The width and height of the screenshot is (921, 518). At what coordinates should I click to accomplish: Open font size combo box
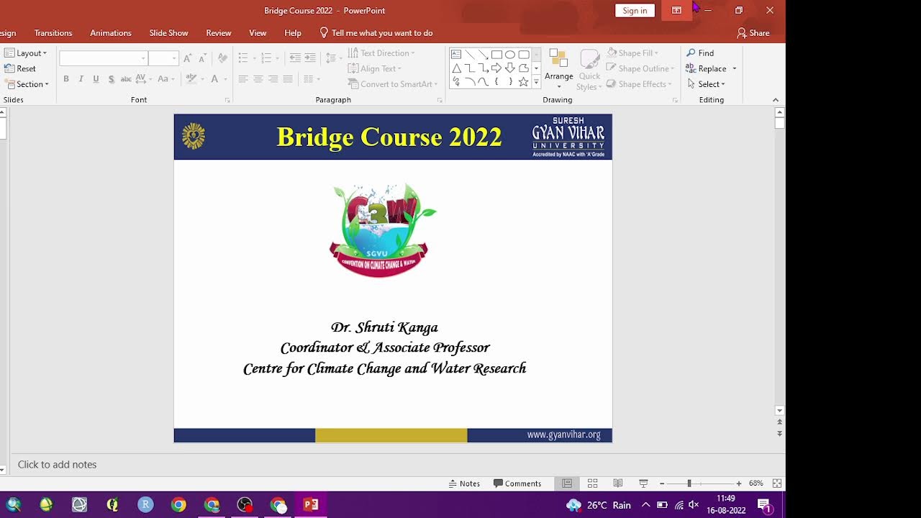pos(163,58)
